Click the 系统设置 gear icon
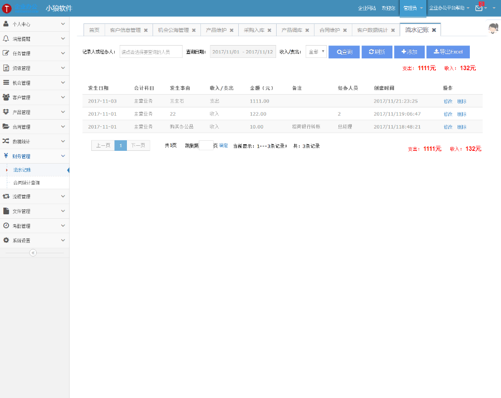501x398 pixels. click(6, 240)
